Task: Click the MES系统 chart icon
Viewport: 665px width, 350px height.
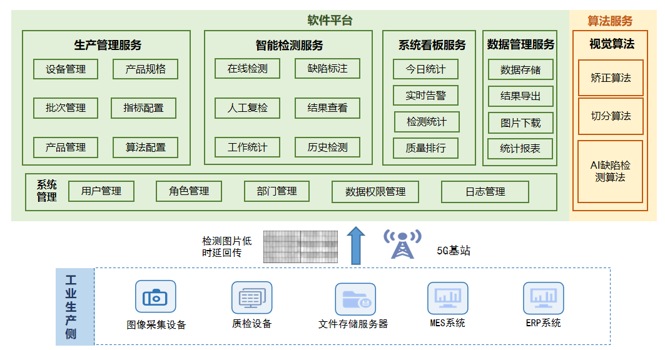Action: [448, 298]
